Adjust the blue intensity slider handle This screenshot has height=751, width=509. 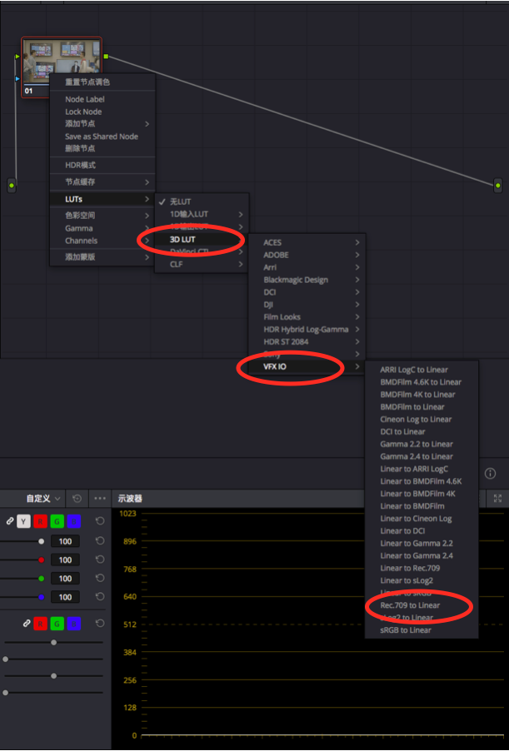tap(41, 597)
